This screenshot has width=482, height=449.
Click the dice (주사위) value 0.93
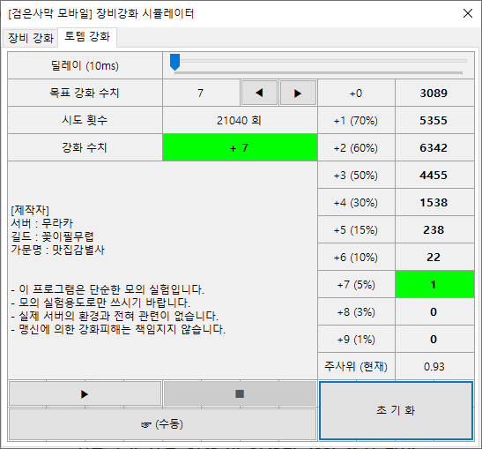434,367
